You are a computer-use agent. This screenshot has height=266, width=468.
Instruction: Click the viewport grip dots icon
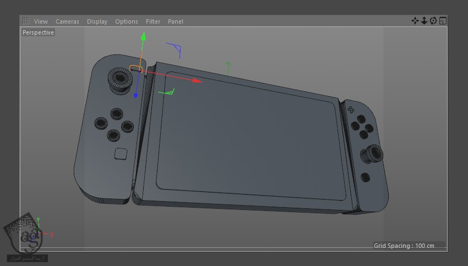(x=26, y=21)
